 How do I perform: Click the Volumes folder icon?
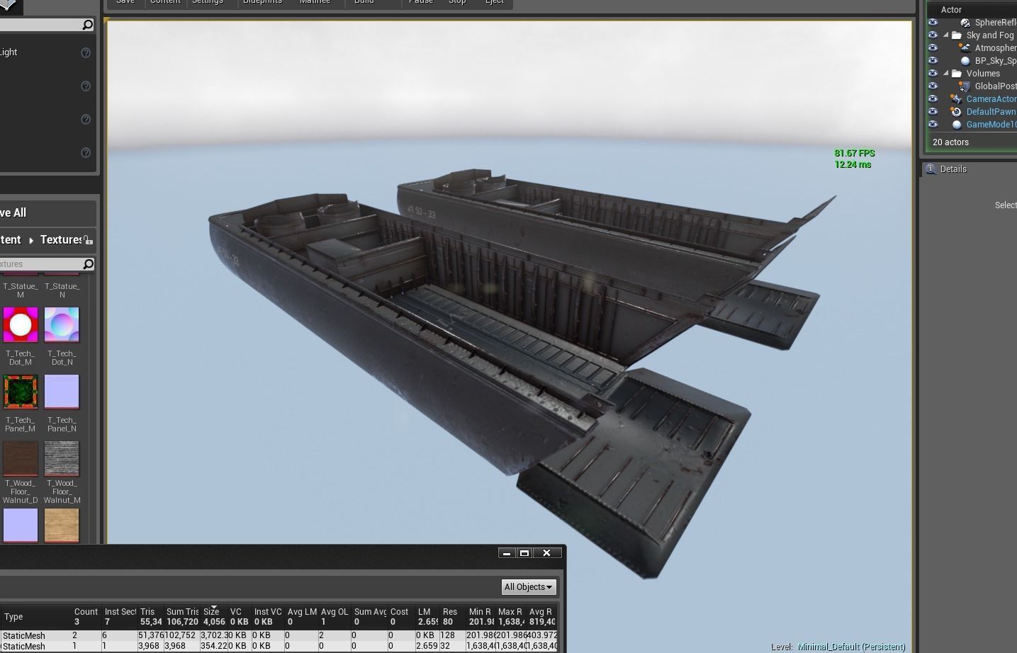point(957,74)
